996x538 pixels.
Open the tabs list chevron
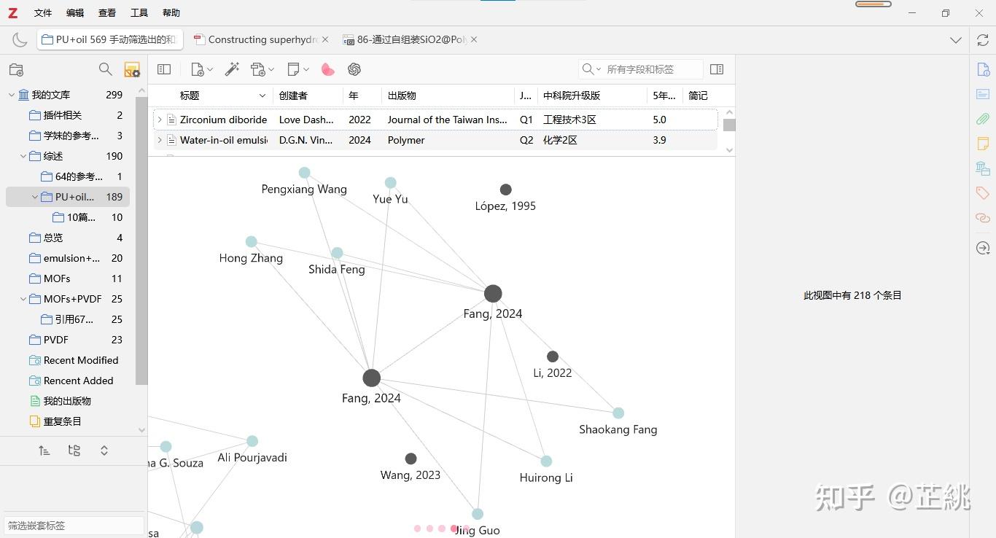click(x=956, y=40)
